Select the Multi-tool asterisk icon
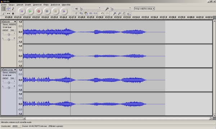The height and width of the screenshot is (129, 216). point(13,13)
